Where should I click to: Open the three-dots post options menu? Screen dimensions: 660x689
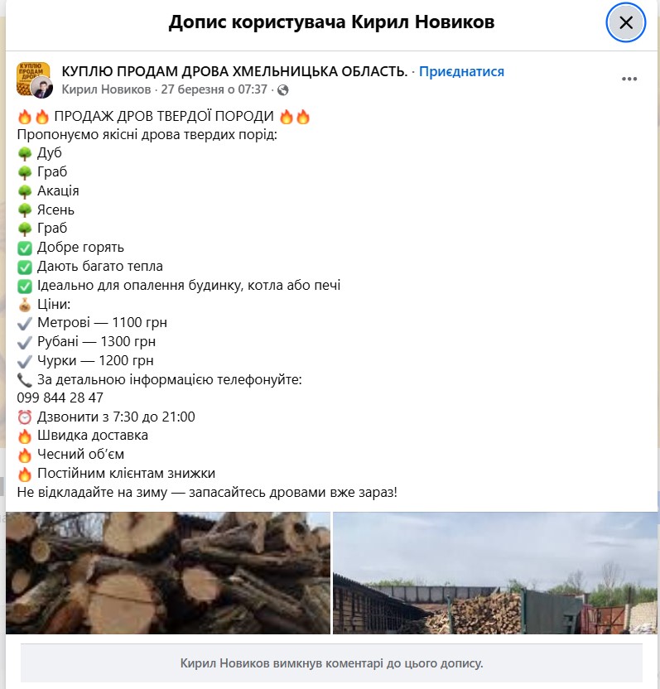pyautogui.click(x=629, y=79)
